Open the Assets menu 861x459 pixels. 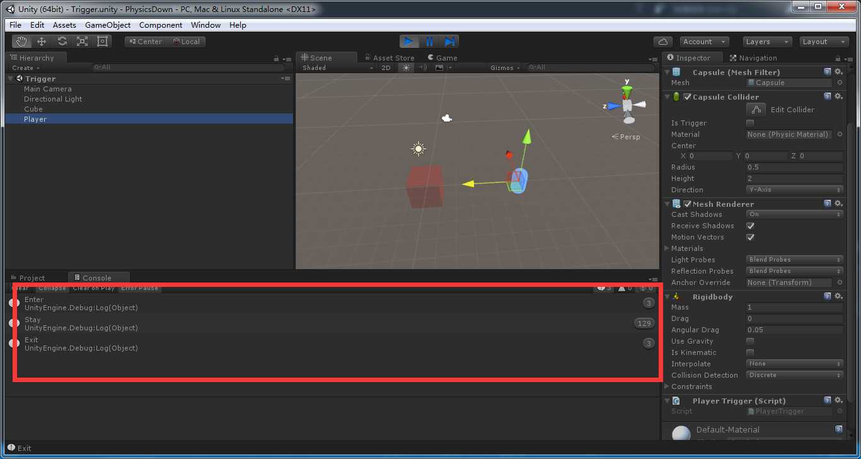tap(64, 25)
